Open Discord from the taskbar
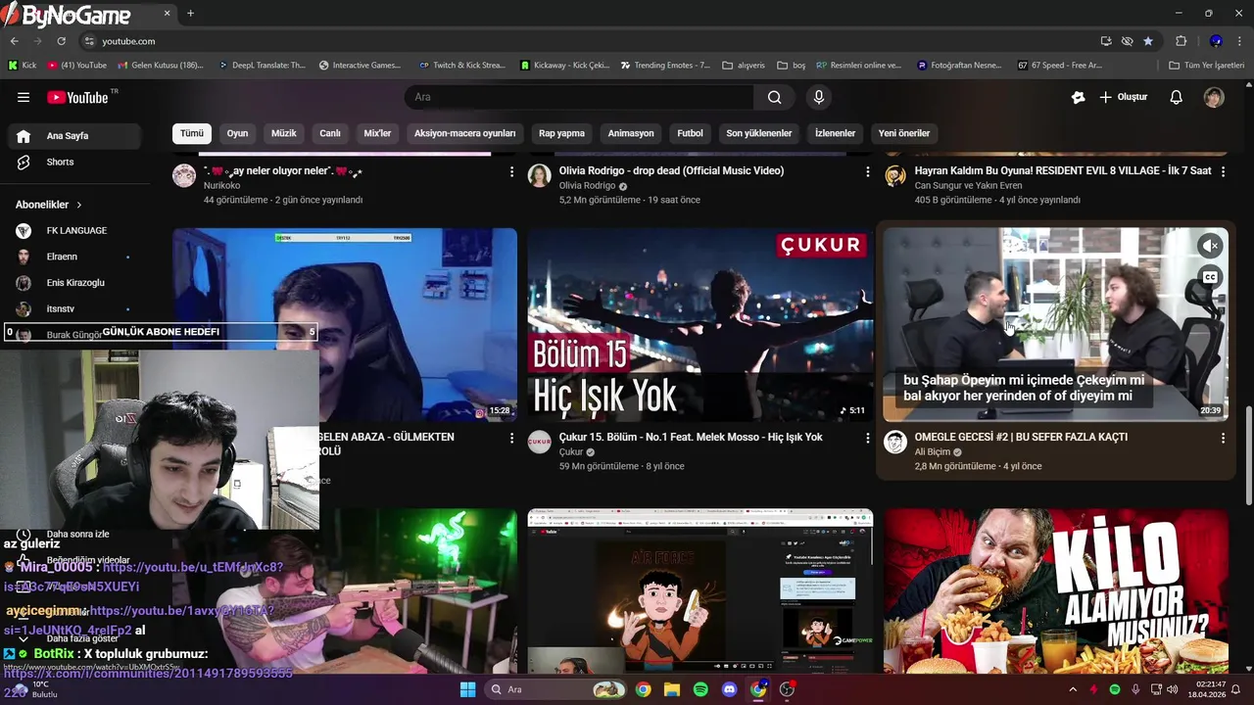This screenshot has width=1254, height=705. pyautogui.click(x=729, y=689)
